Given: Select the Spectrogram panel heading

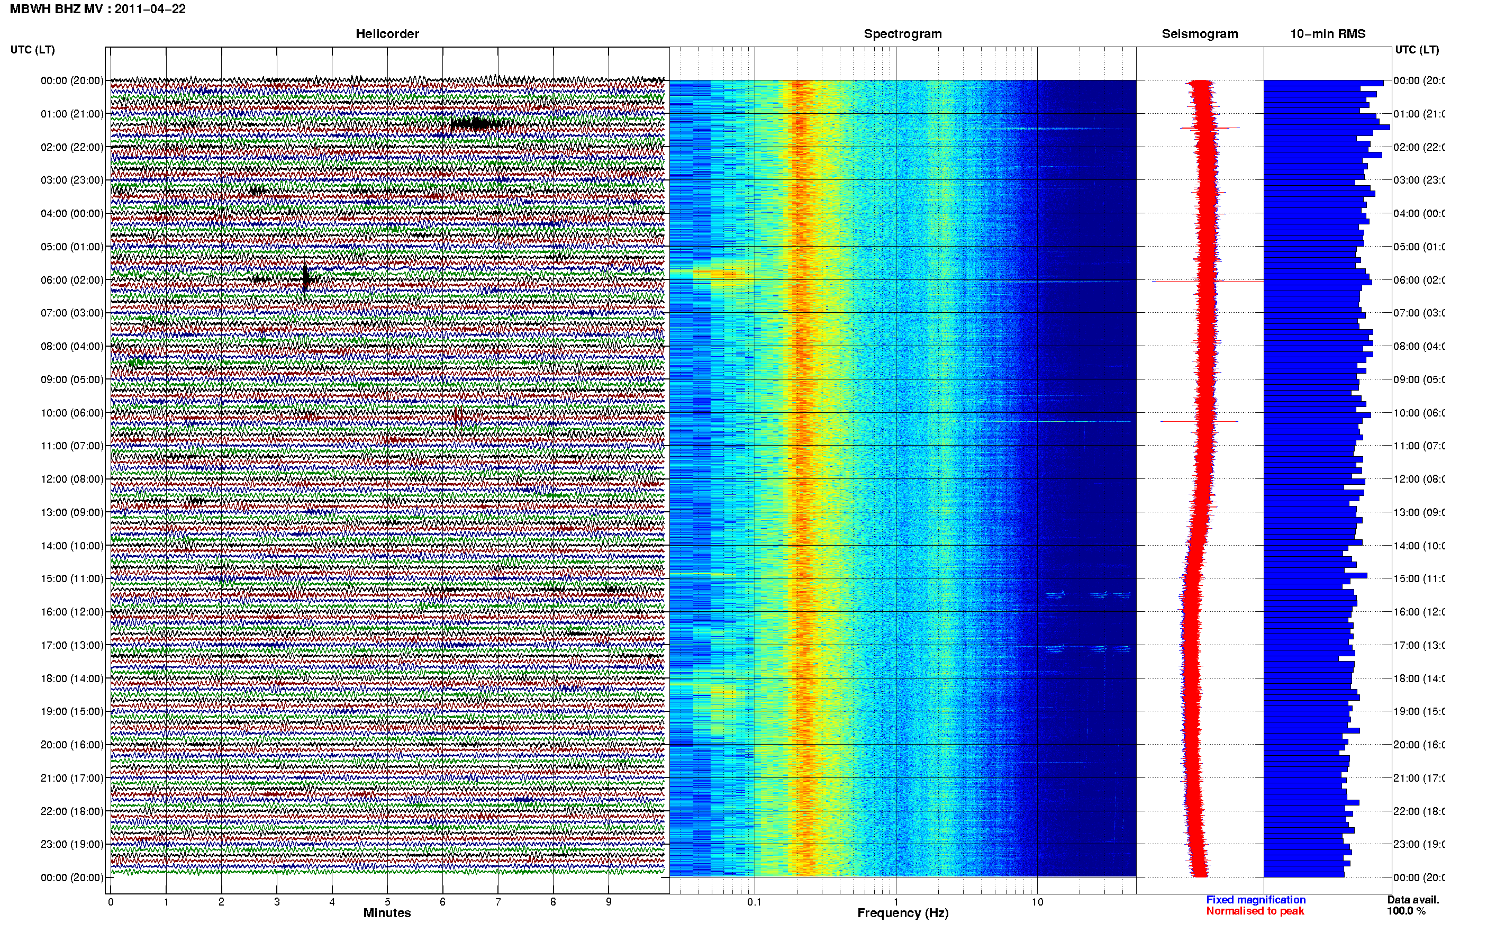Looking at the screenshot, I should [x=903, y=34].
